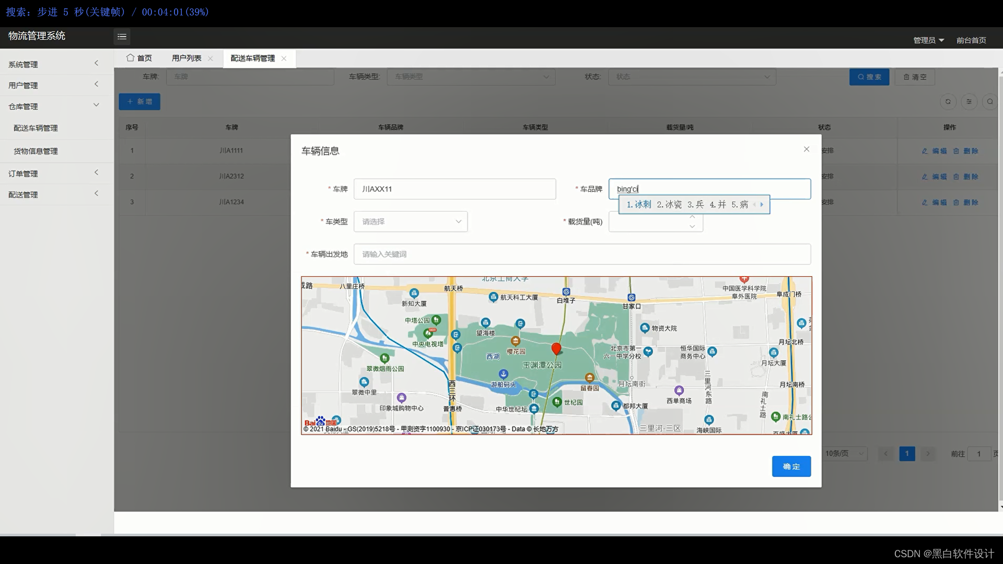Image resolution: width=1003 pixels, height=564 pixels.
Task: Open 货物信息管理 in the sidebar
Action: click(x=36, y=151)
